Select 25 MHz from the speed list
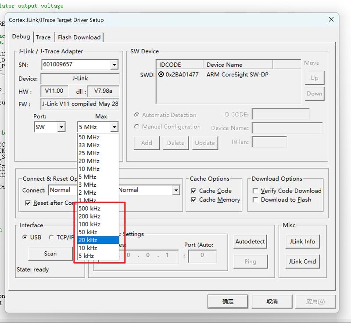The height and width of the screenshot is (323, 351). pos(98,153)
